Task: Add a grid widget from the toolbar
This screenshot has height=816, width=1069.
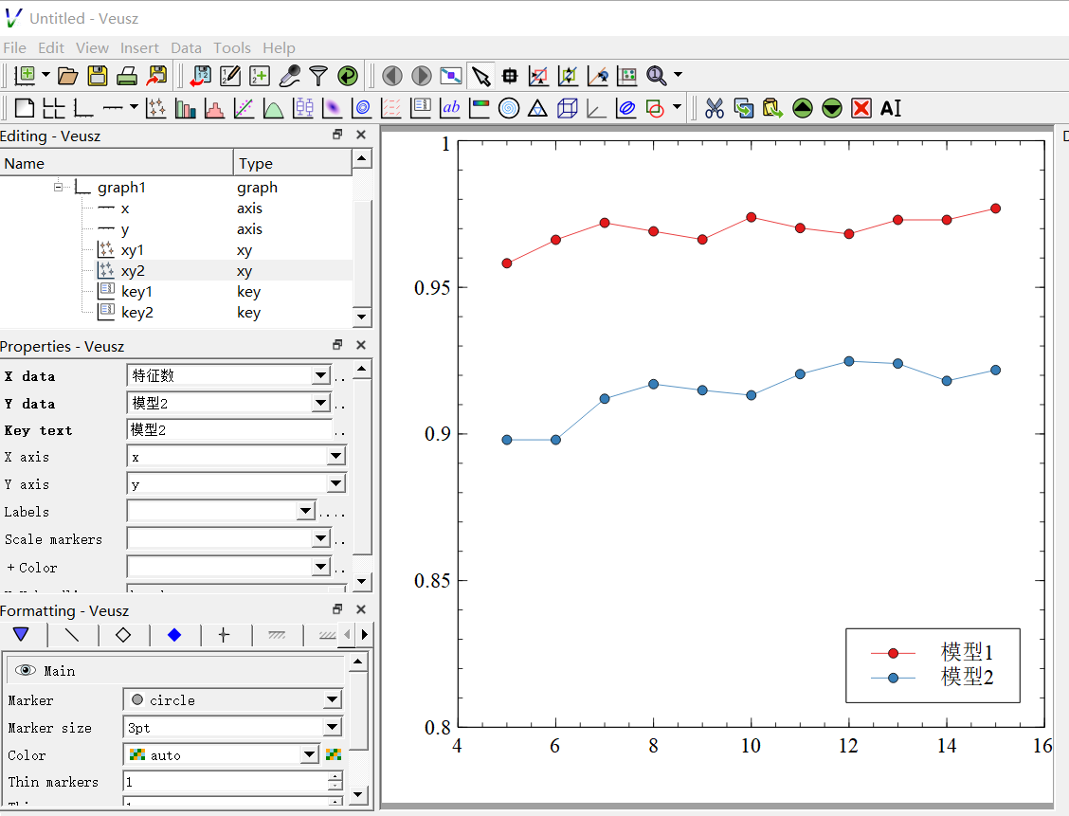Action: pyautogui.click(x=54, y=108)
